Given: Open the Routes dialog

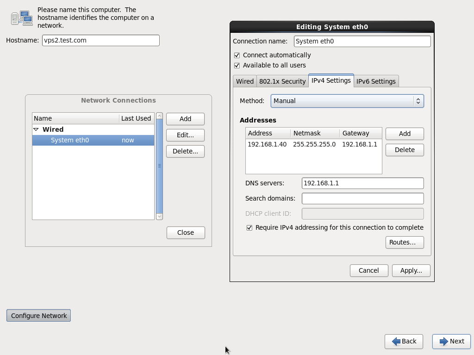Looking at the screenshot, I should pyautogui.click(x=404, y=242).
